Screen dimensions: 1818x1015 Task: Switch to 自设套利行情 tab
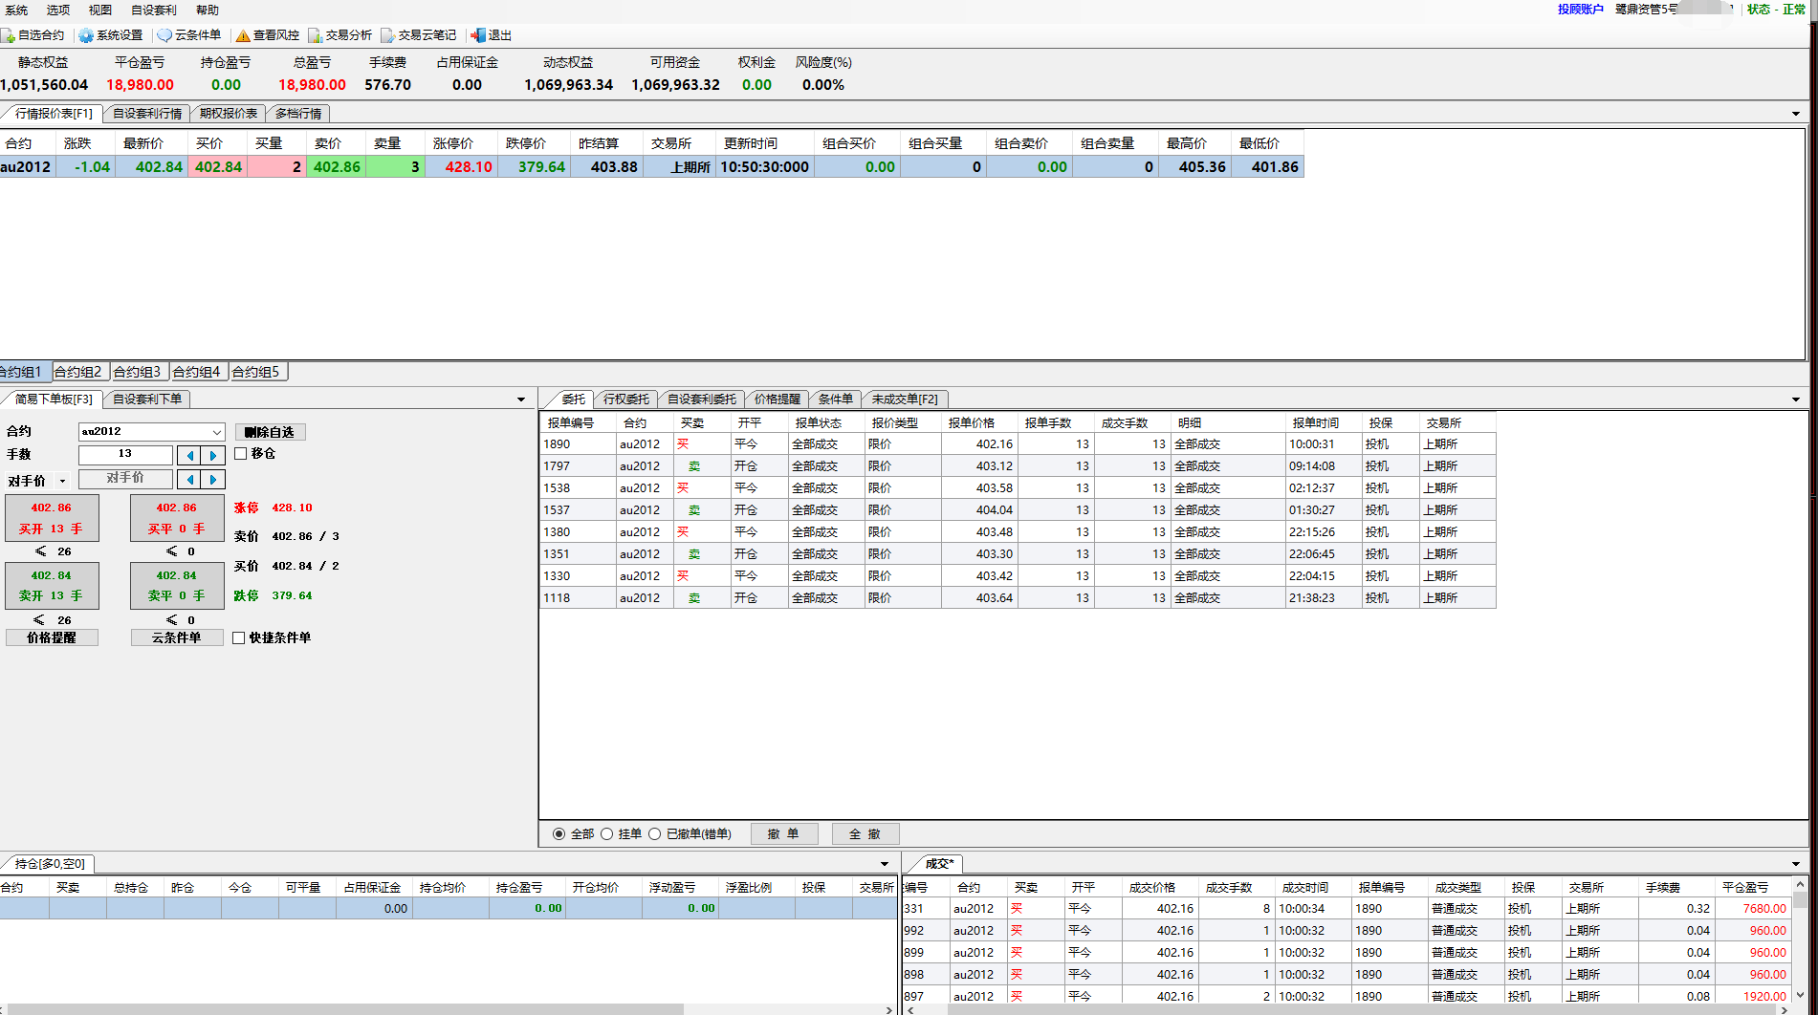[x=147, y=114]
